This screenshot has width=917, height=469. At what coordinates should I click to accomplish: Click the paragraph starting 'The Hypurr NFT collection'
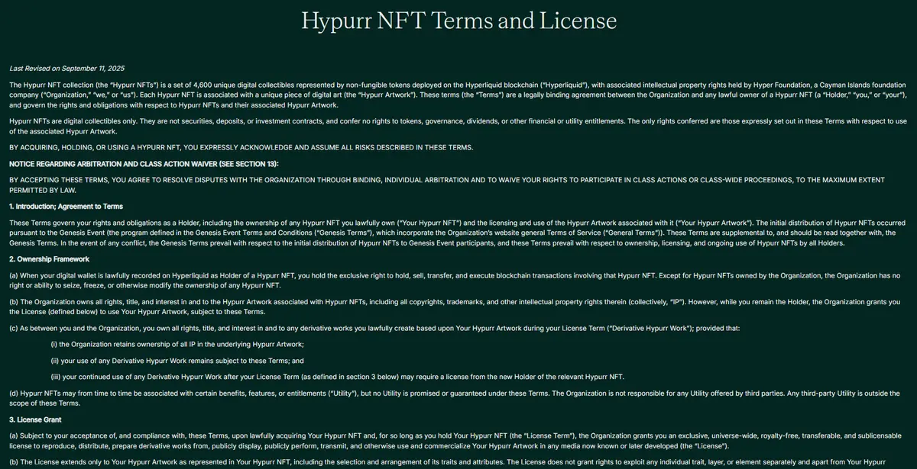click(458, 94)
